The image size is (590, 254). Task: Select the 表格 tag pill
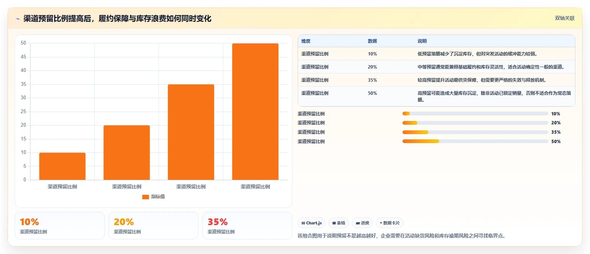pyautogui.click(x=339, y=223)
